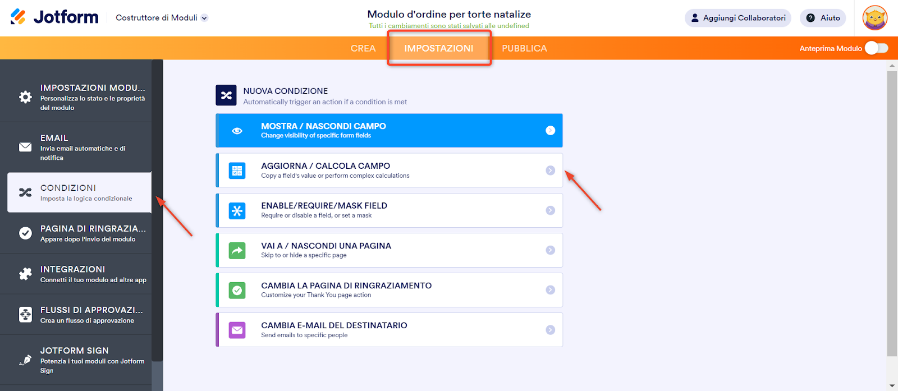Click the green arrow Vai A/Nascondi icon
The image size is (898, 391).
tap(237, 250)
